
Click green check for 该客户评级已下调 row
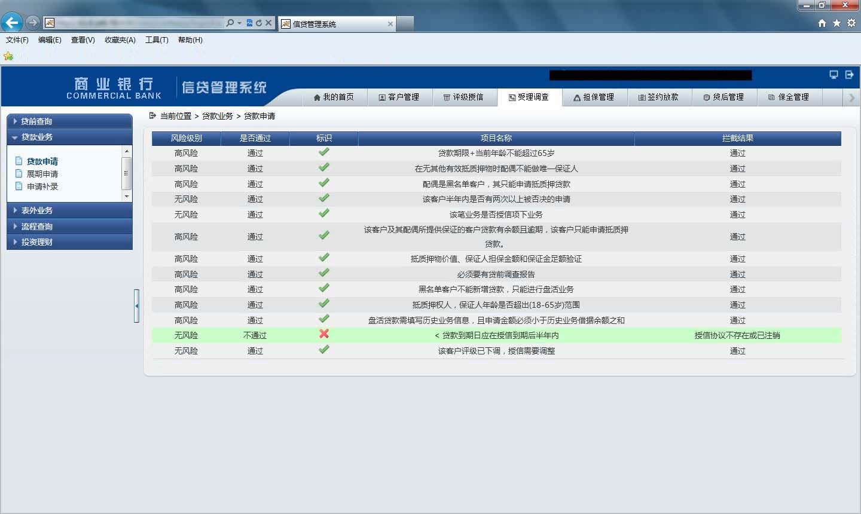pyautogui.click(x=324, y=349)
